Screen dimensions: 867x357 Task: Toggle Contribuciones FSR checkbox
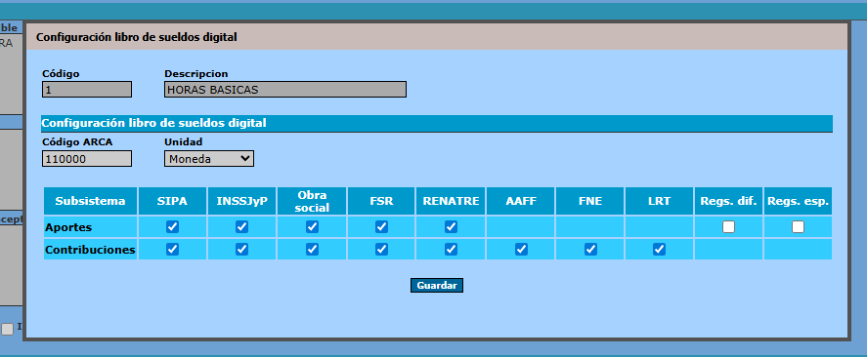381,250
